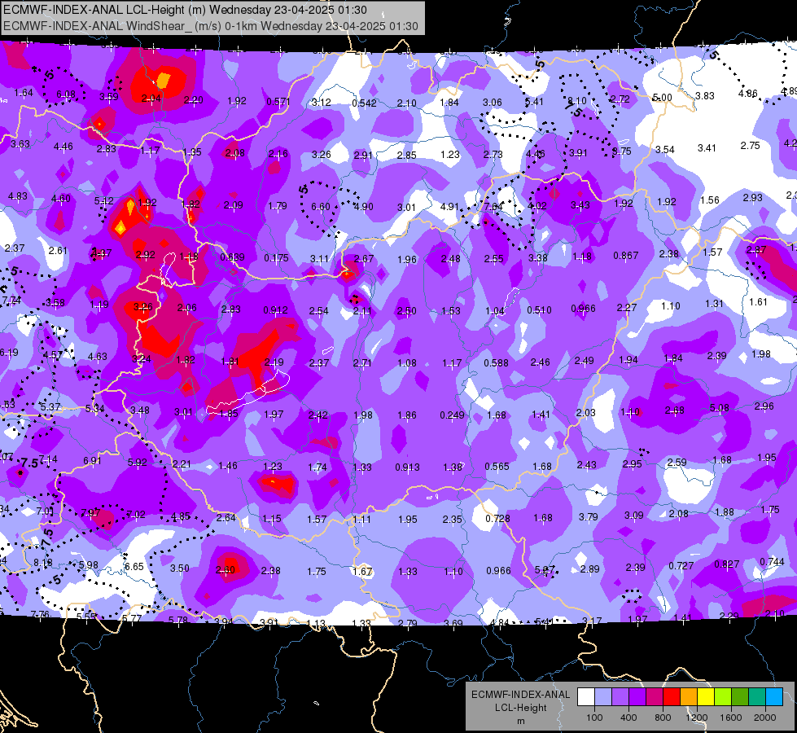The image size is (797, 733).
Task: Click the wind shear value 8.18
Action: pos(43,563)
